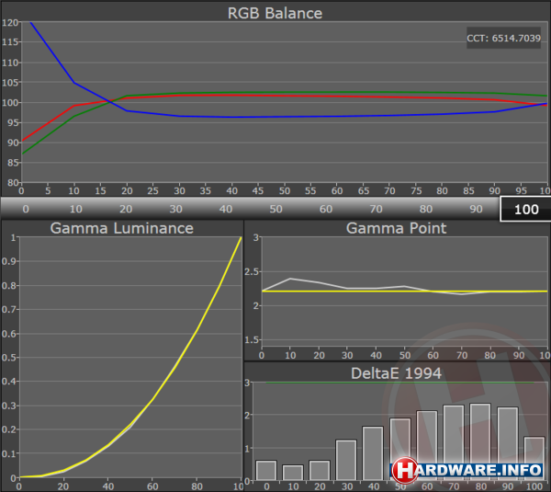Click the 120 label on RGB Balance axis
This screenshot has width=551, height=492.
10,23
